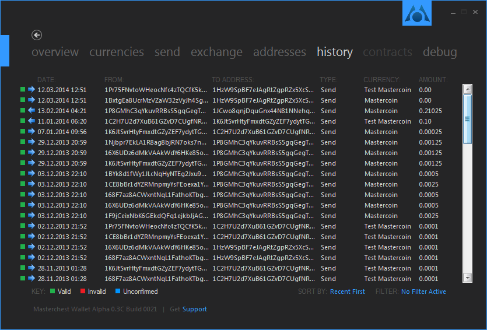Click the blue Unconfirmed key square in the legend
The height and width of the screenshot is (330, 487).
click(118, 291)
